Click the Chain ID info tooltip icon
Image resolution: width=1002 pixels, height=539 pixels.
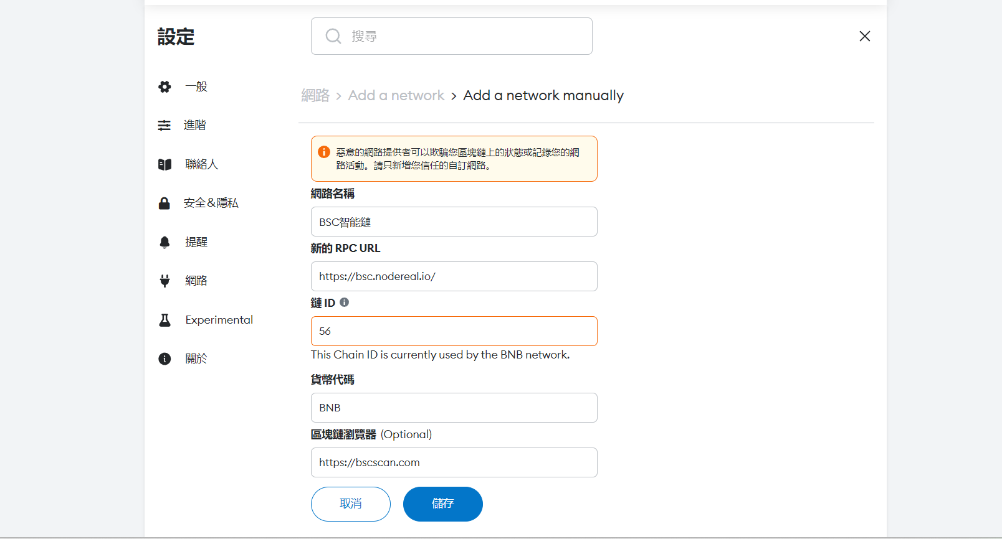pyautogui.click(x=344, y=302)
